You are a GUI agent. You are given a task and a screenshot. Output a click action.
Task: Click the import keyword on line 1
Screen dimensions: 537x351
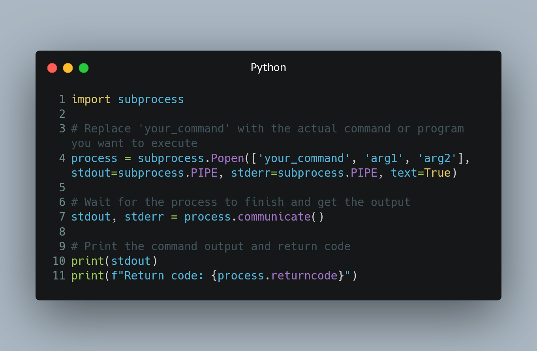pyautogui.click(x=91, y=100)
